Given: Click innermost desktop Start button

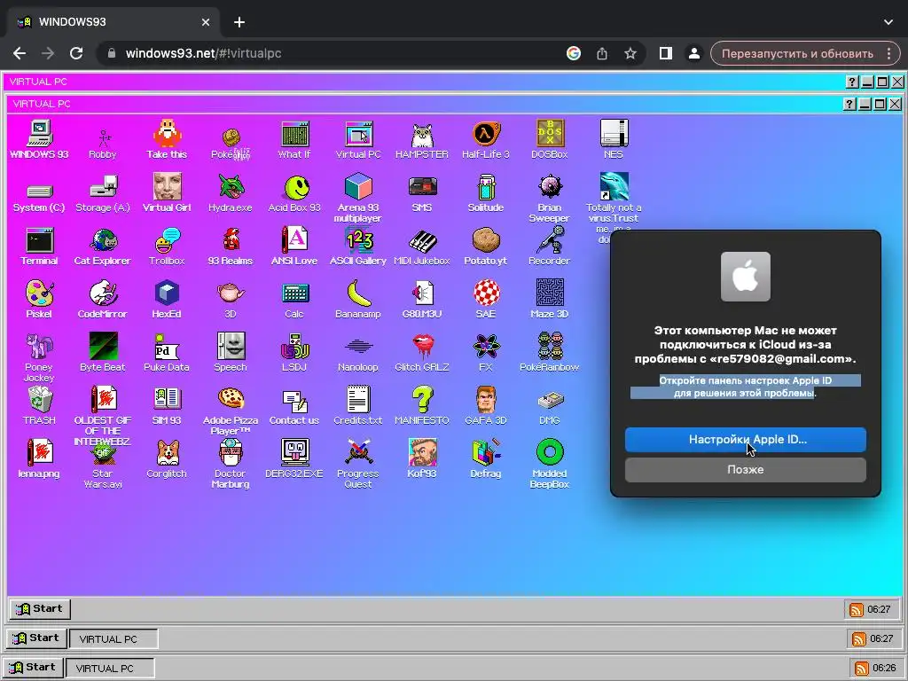Looking at the screenshot, I should 40,608.
